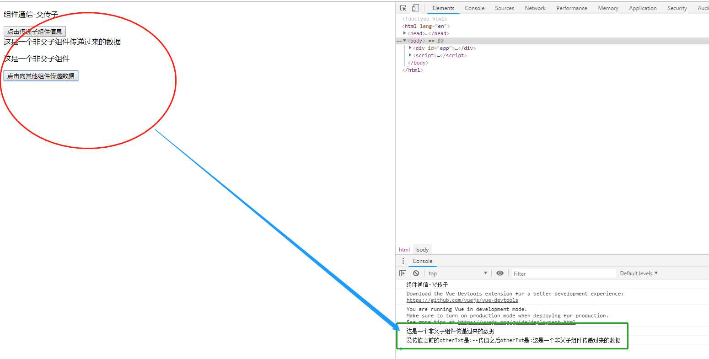Open the top JavaScript context dropdown
The height and width of the screenshot is (359, 709).
pos(458,273)
